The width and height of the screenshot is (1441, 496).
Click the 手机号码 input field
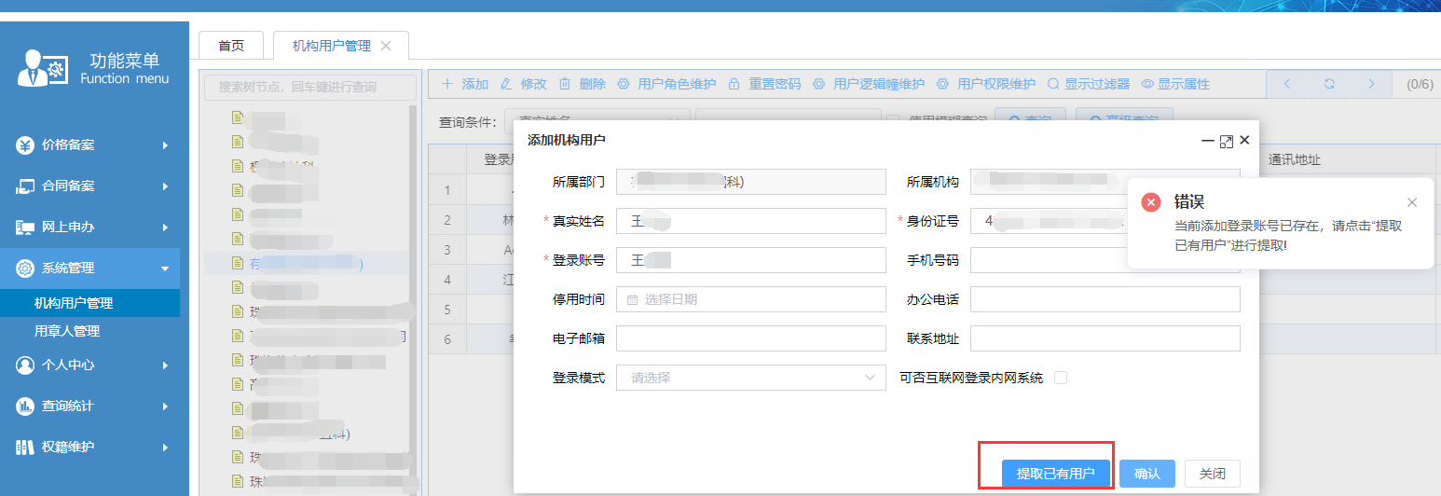coord(1105,260)
